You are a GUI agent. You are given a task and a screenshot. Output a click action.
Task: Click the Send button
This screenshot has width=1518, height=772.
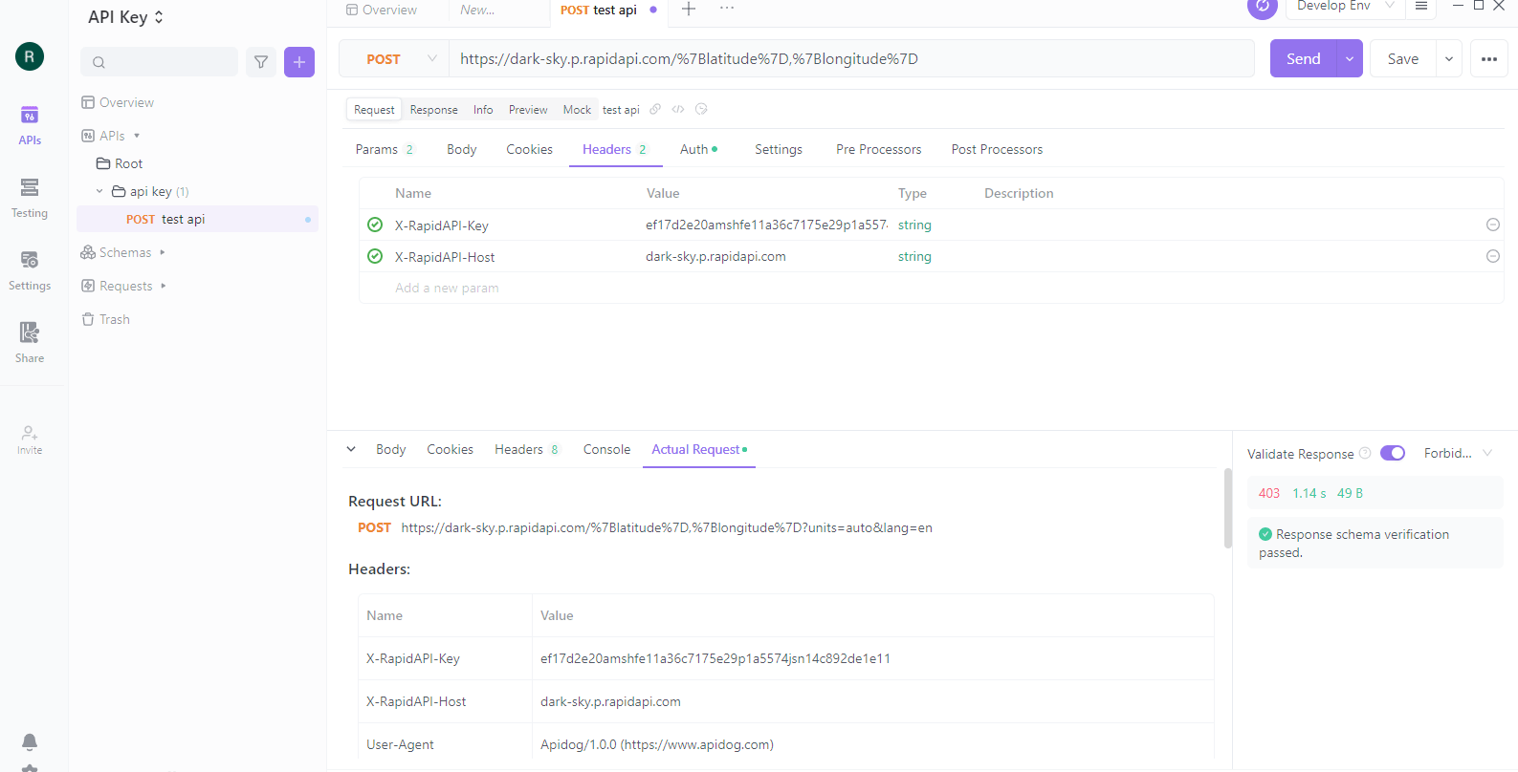(x=1304, y=58)
